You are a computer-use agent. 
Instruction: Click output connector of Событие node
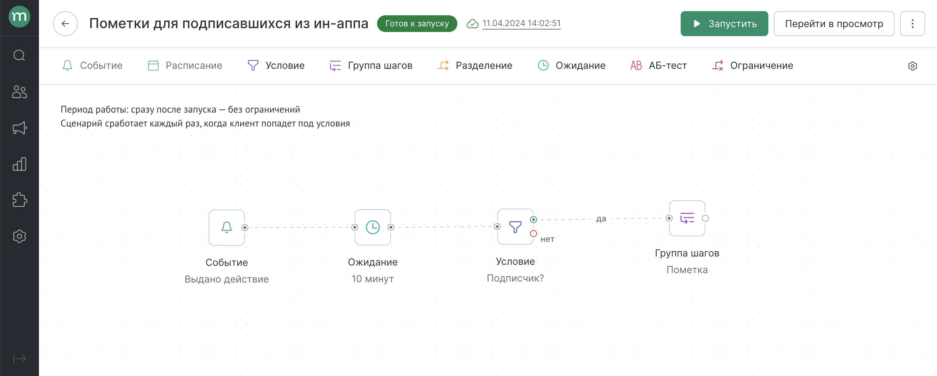click(245, 227)
